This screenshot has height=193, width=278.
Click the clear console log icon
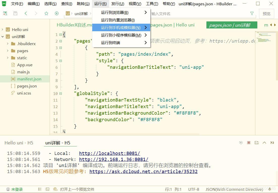pyautogui.click(x=272, y=143)
